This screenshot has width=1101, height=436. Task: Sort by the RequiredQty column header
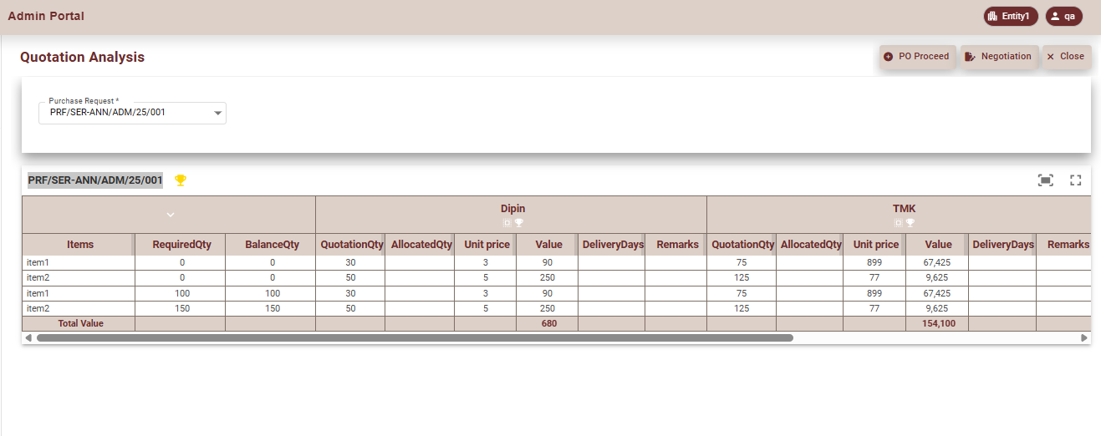point(181,245)
